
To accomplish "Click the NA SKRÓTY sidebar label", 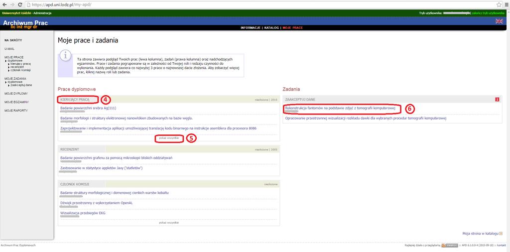I will click(13, 40).
